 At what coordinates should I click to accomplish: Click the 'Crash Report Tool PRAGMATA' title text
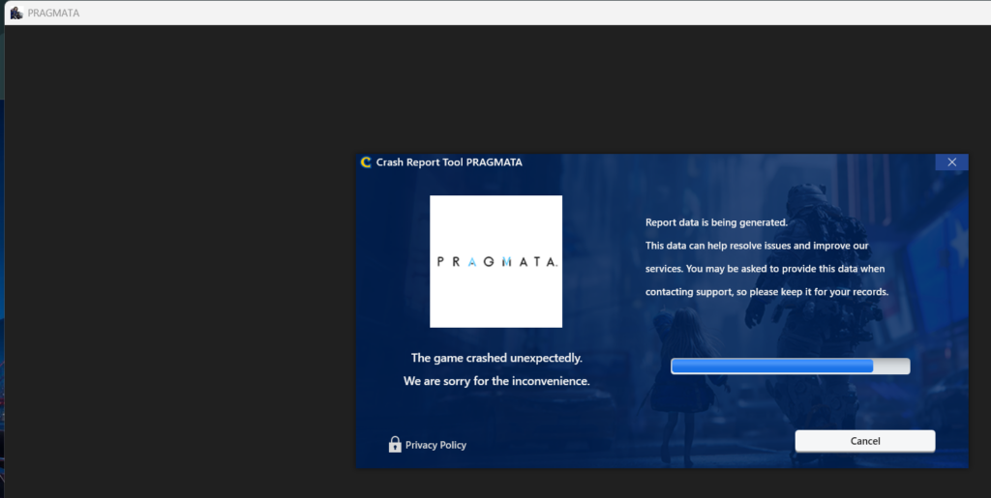tap(449, 162)
